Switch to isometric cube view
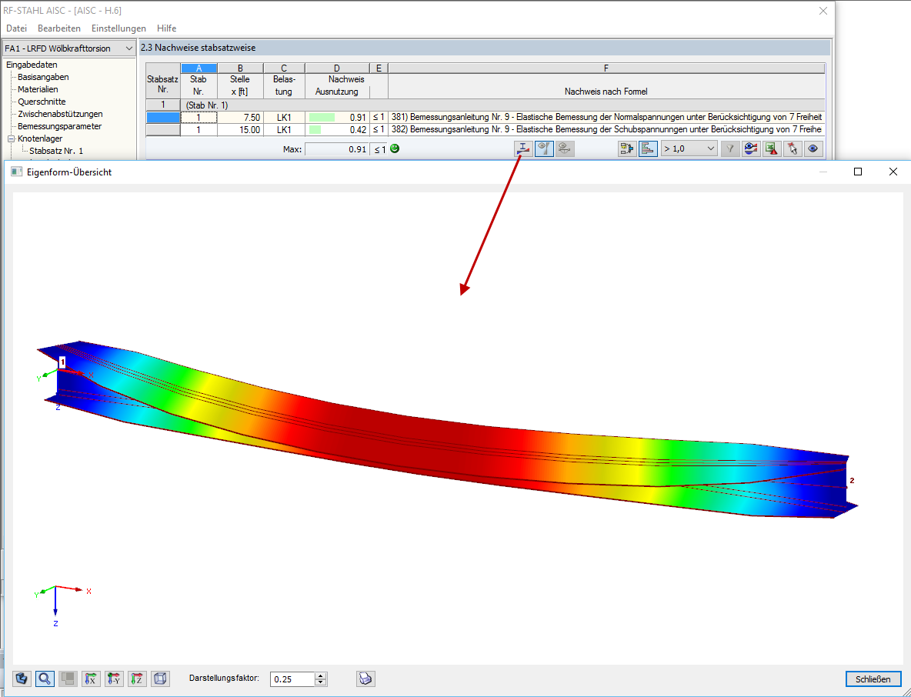911x697 pixels. 160,679
